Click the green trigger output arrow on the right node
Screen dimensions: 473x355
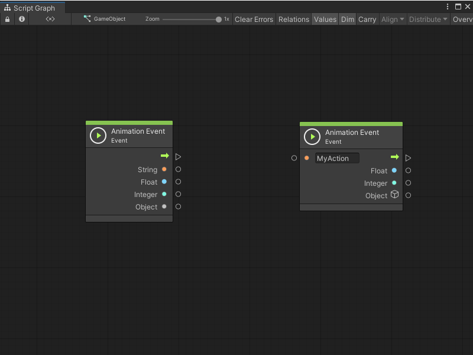(x=395, y=157)
